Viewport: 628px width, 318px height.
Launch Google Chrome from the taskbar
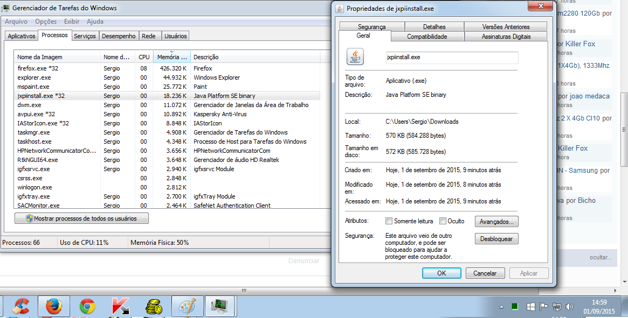87,307
